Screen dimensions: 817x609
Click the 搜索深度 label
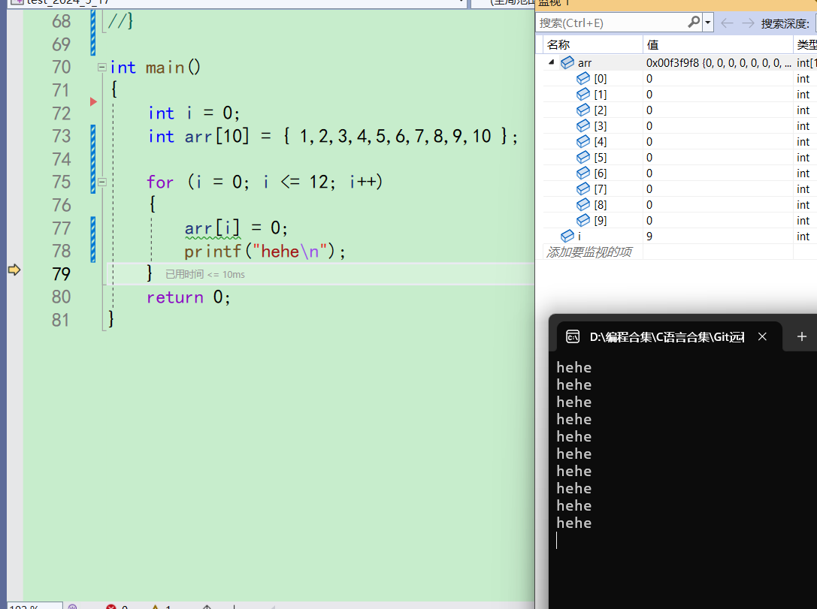pos(785,23)
